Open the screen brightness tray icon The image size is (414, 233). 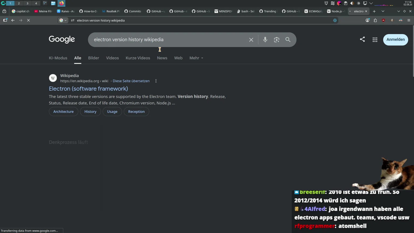click(358, 3)
